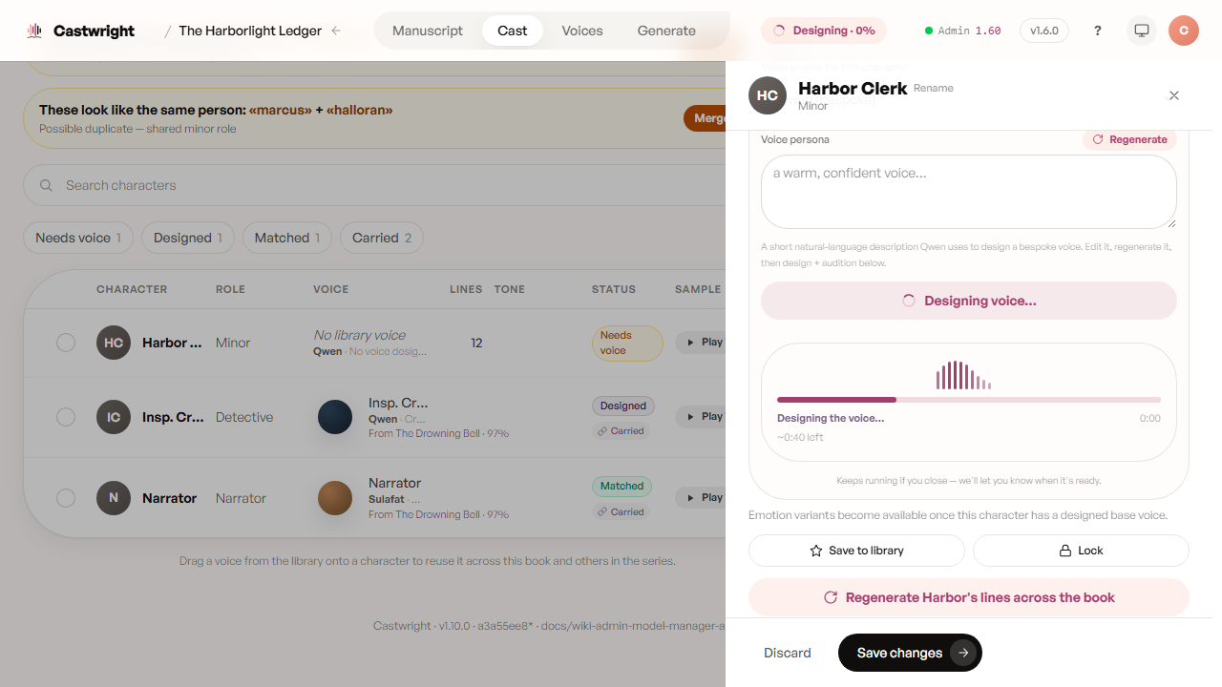Click the 12 lines count for Harbor Clerk

[x=476, y=343]
